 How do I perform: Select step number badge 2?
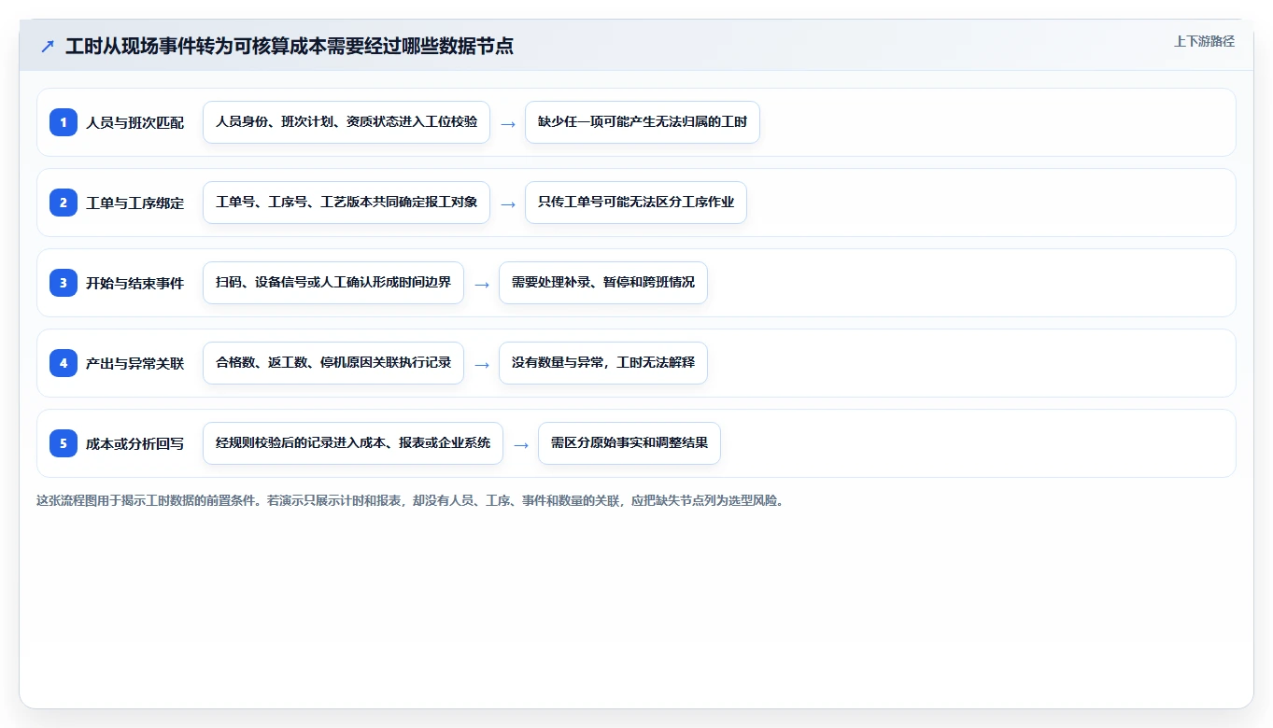point(64,203)
